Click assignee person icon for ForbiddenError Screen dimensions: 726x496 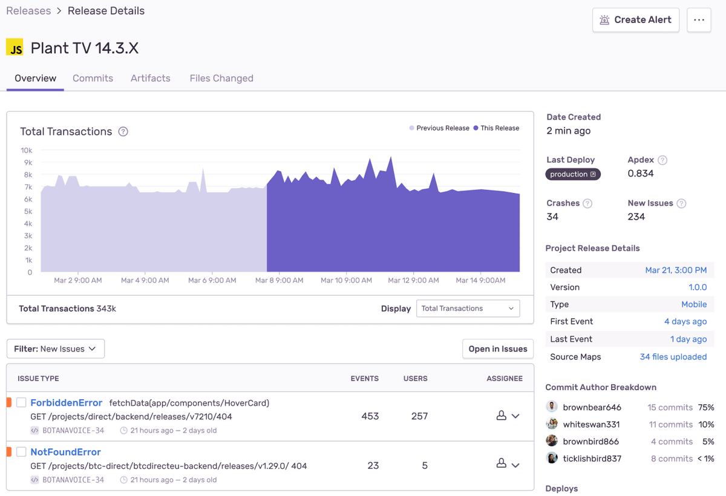point(501,416)
